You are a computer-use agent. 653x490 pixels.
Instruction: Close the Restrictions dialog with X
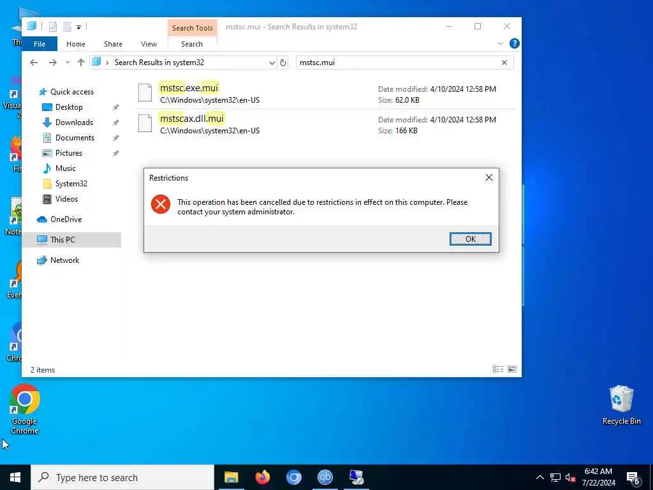(489, 178)
